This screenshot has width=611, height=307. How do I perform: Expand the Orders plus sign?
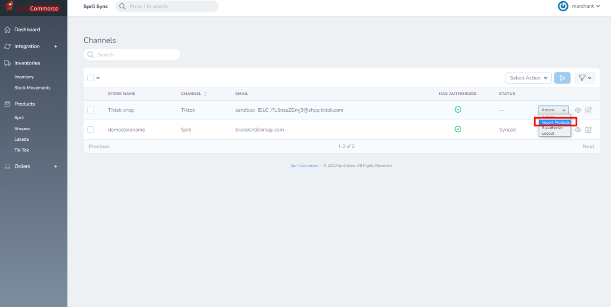coord(56,166)
